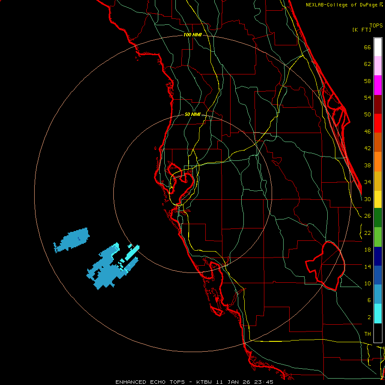Click the legend value 38

click(x=367, y=165)
